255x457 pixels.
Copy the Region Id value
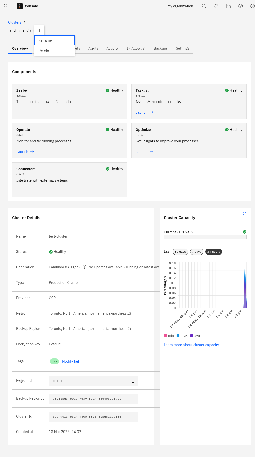(132, 381)
